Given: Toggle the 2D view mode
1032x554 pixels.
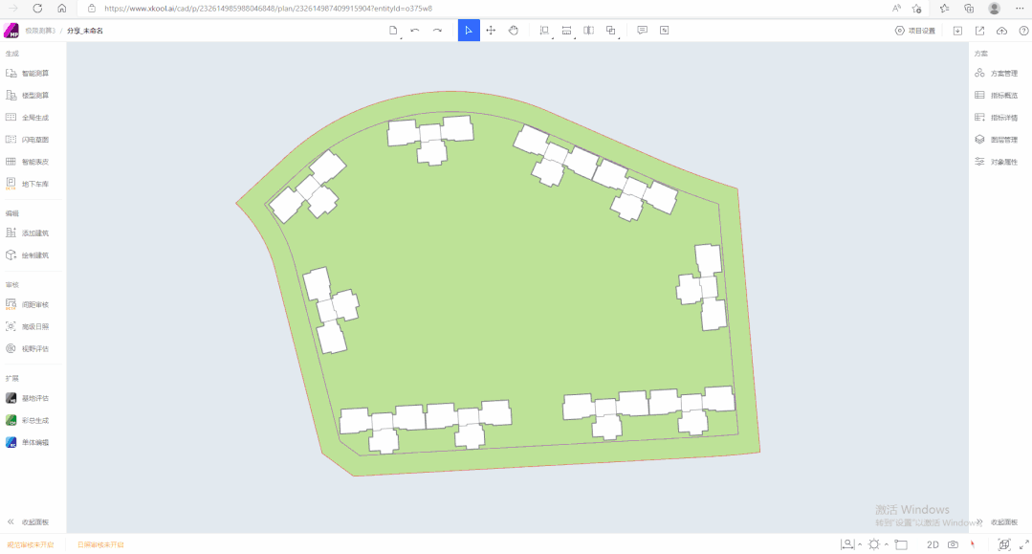Looking at the screenshot, I should [933, 544].
